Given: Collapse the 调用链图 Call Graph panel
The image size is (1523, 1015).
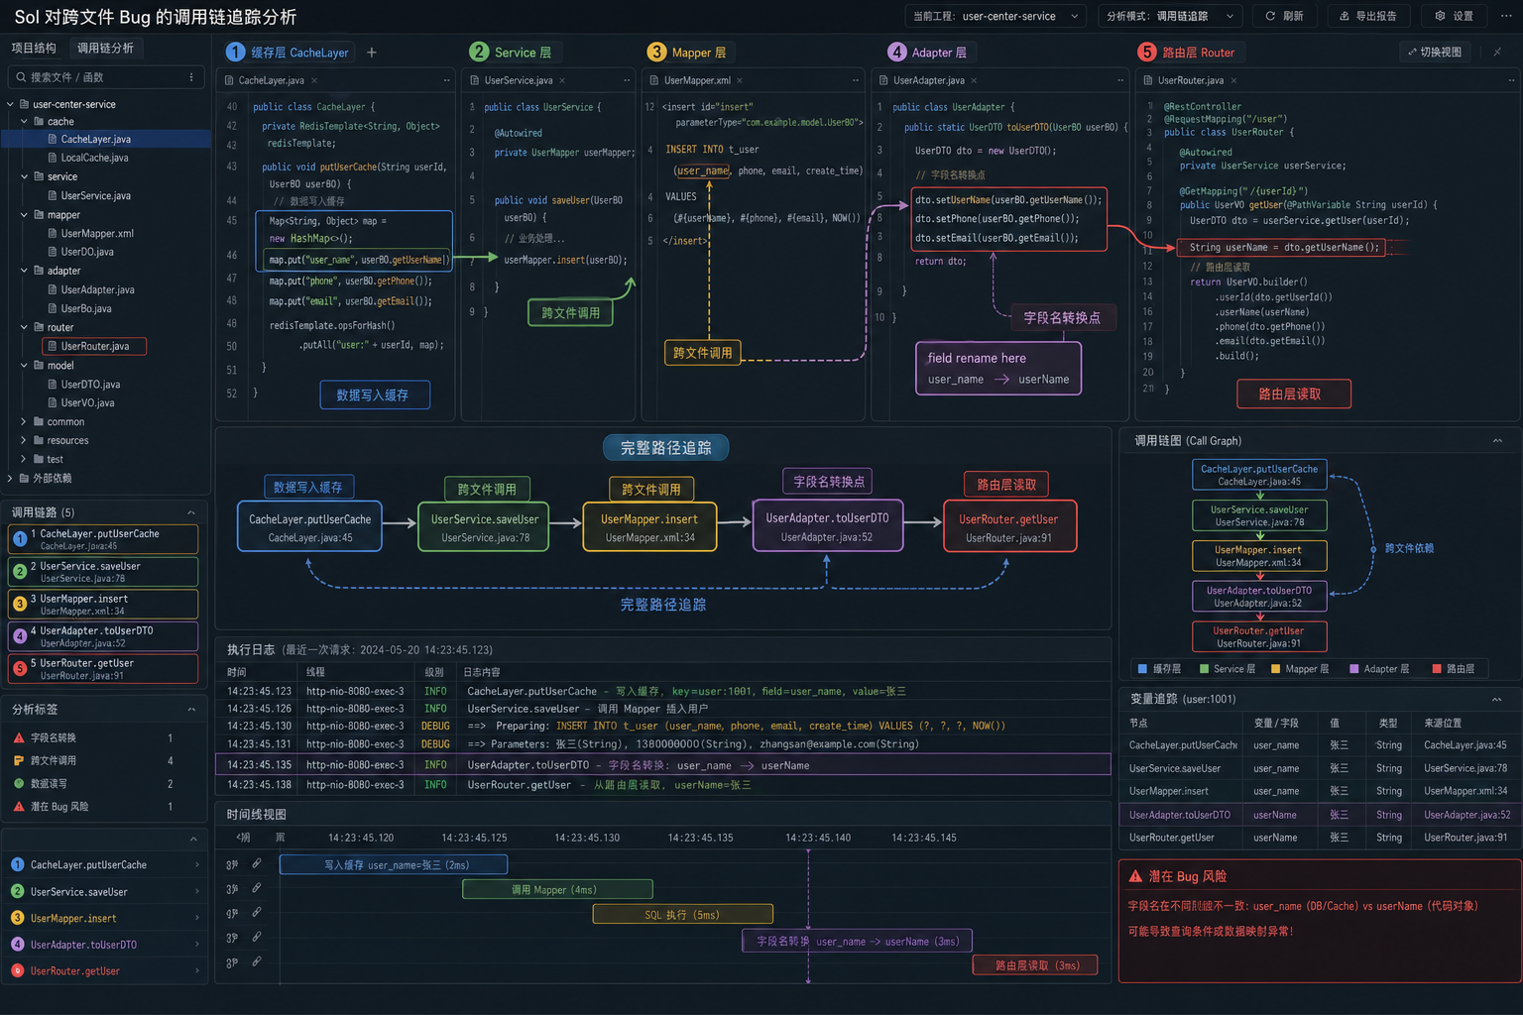Looking at the screenshot, I should pyautogui.click(x=1497, y=441).
